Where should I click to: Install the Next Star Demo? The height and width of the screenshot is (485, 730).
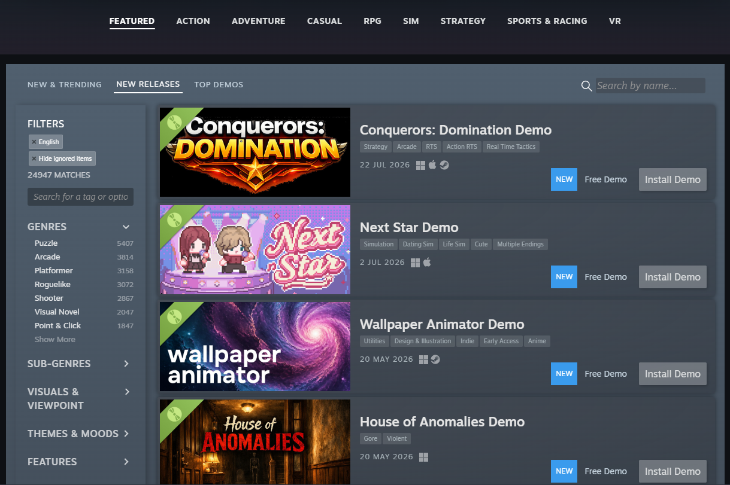pyautogui.click(x=673, y=277)
